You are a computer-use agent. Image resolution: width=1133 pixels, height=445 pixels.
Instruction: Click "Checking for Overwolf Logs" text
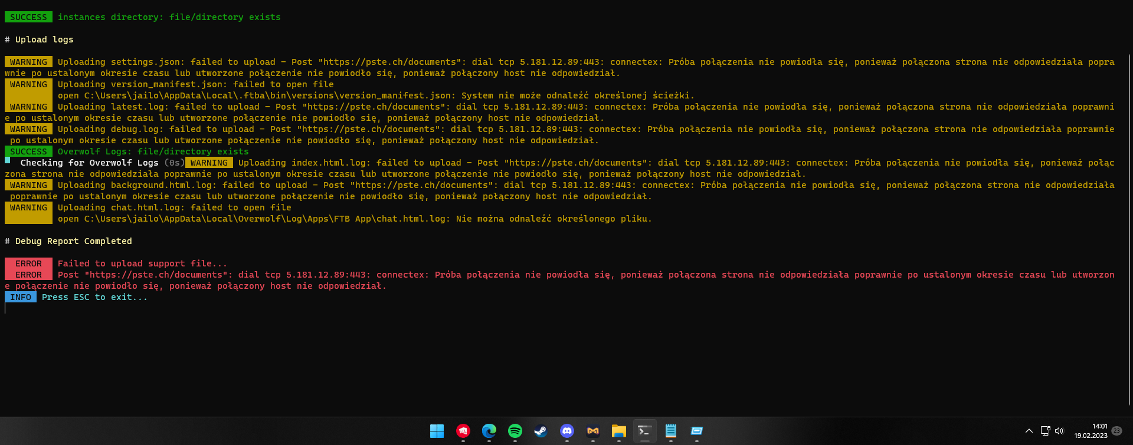[89, 163]
